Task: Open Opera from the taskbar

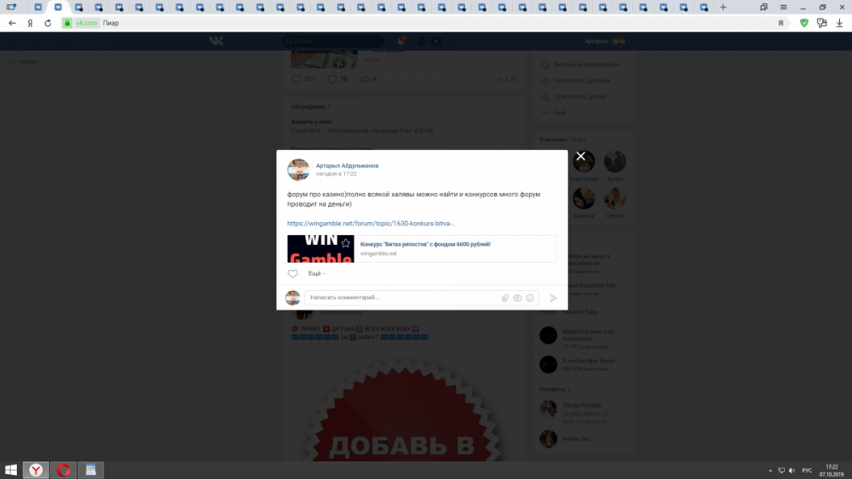Action: 63,470
